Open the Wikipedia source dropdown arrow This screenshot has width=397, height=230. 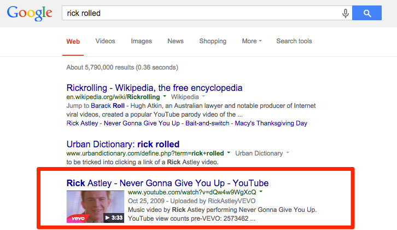coord(203,96)
